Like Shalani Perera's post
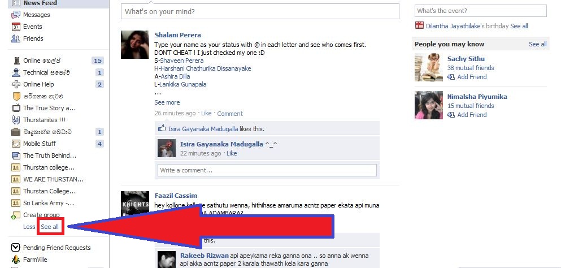The height and width of the screenshot is (268, 561). pyautogui.click(x=206, y=113)
